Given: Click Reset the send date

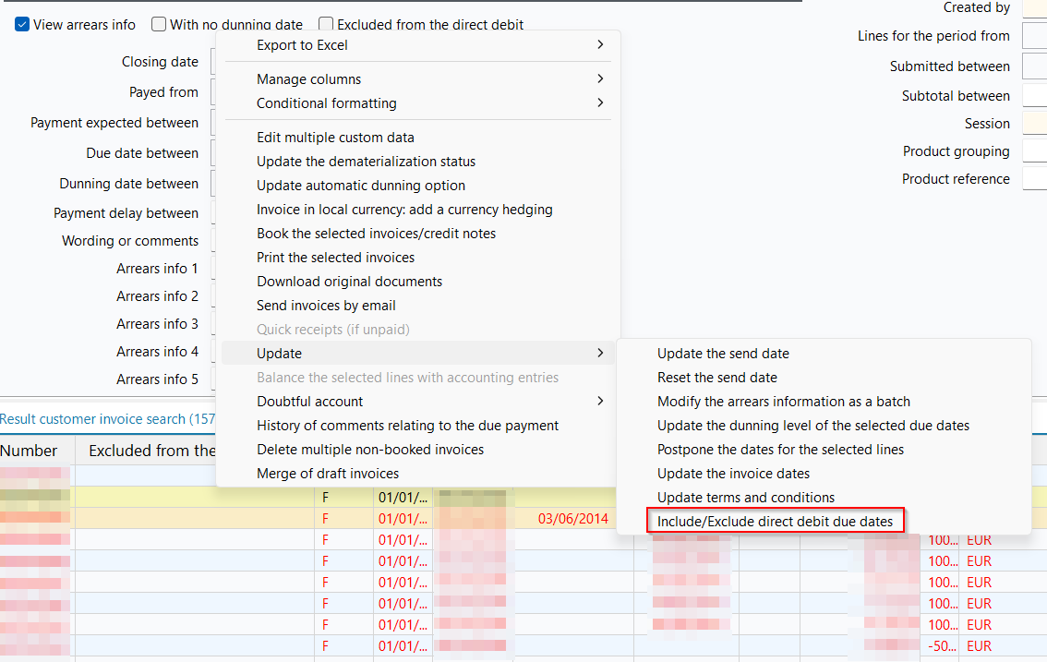Looking at the screenshot, I should point(716,378).
